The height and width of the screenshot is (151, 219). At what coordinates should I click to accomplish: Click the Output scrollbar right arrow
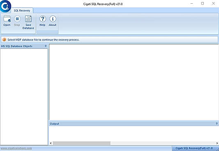[x=217, y=143]
